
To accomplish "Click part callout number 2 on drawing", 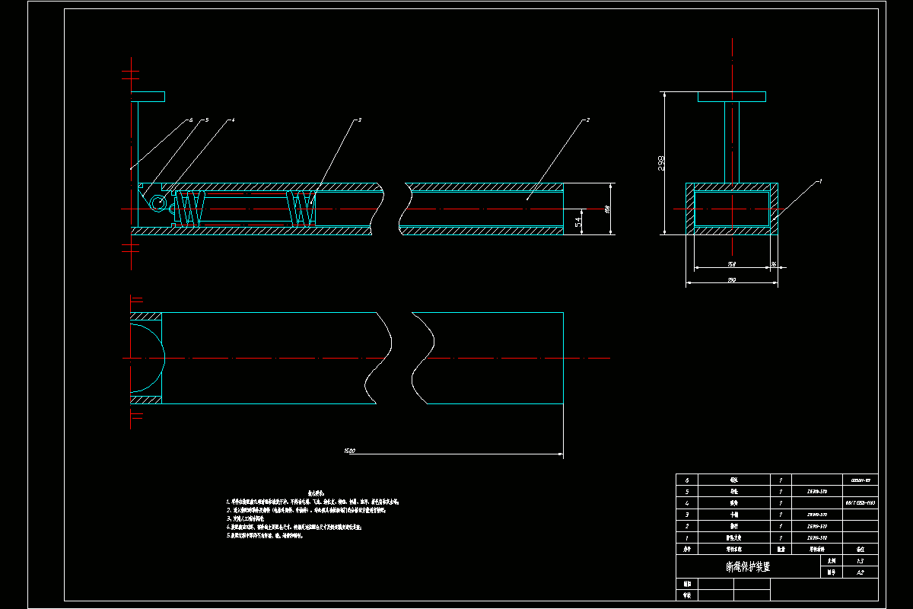I will click(x=587, y=120).
